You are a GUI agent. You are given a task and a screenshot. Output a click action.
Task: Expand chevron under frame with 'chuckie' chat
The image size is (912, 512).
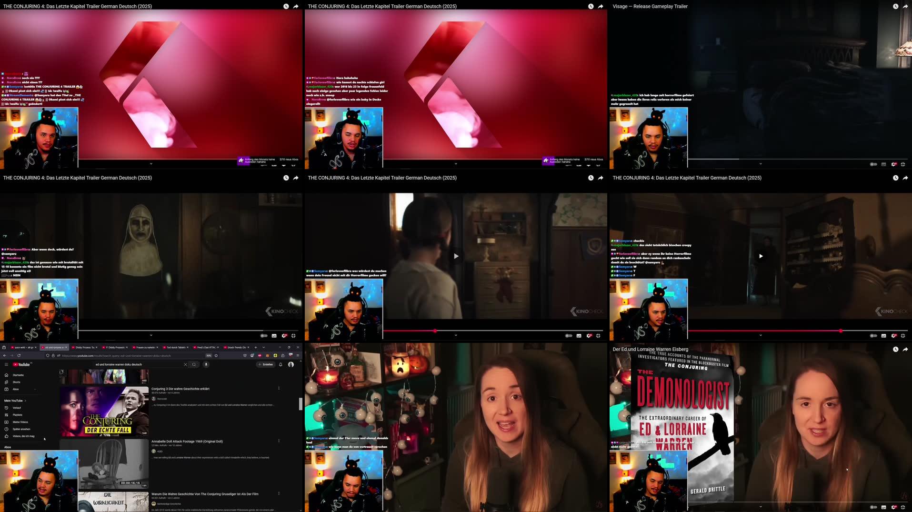click(761, 335)
